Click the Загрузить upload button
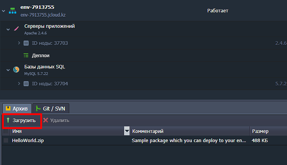287x165 pixels. [x=21, y=121]
